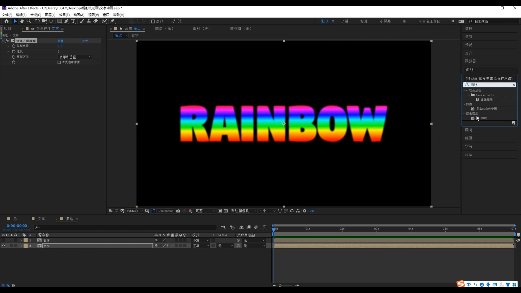Select the Horizontal Type tool
The width and height of the screenshot is (521, 293).
click(x=73, y=21)
